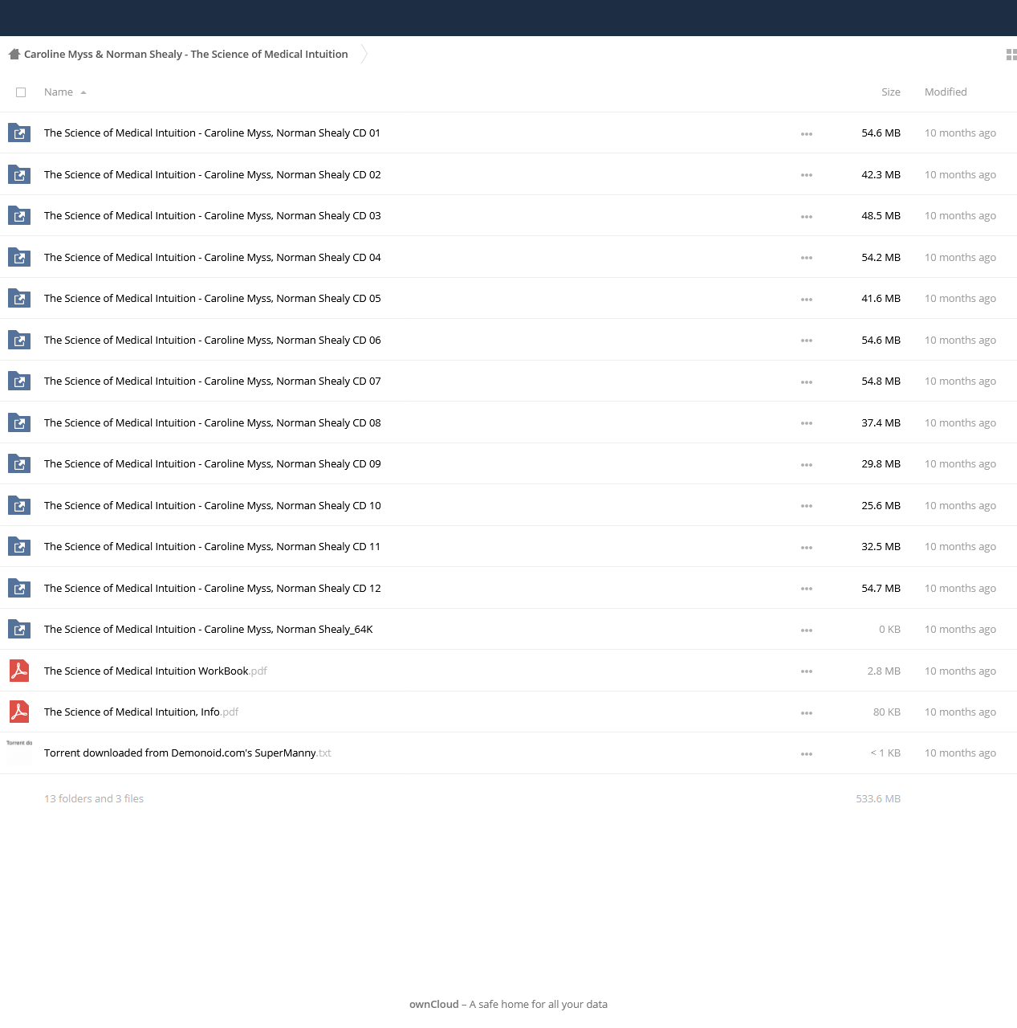Screen dimensions: 1017x1028
Task: Open the more-actions menu for CD 01
Action: (x=807, y=134)
